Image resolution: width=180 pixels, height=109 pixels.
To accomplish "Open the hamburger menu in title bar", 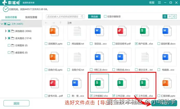I will [x=159, y=3].
